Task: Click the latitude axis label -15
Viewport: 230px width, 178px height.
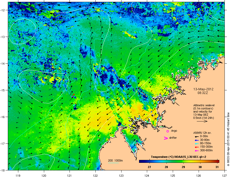Action: 3,90
